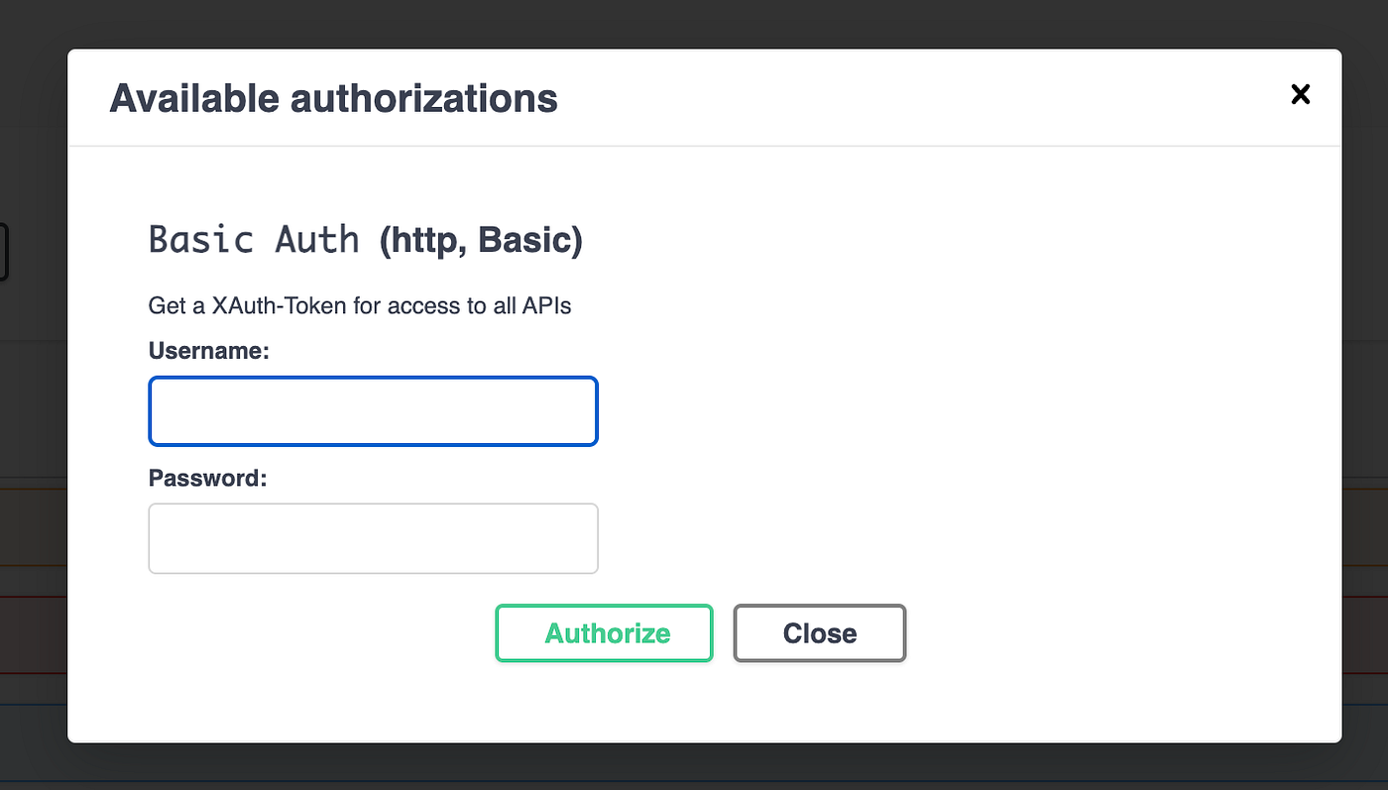Image resolution: width=1388 pixels, height=790 pixels.
Task: Select the Password input field
Action: [373, 538]
